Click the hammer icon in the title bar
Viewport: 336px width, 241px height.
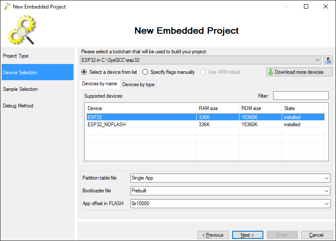pyautogui.click(x=6, y=6)
